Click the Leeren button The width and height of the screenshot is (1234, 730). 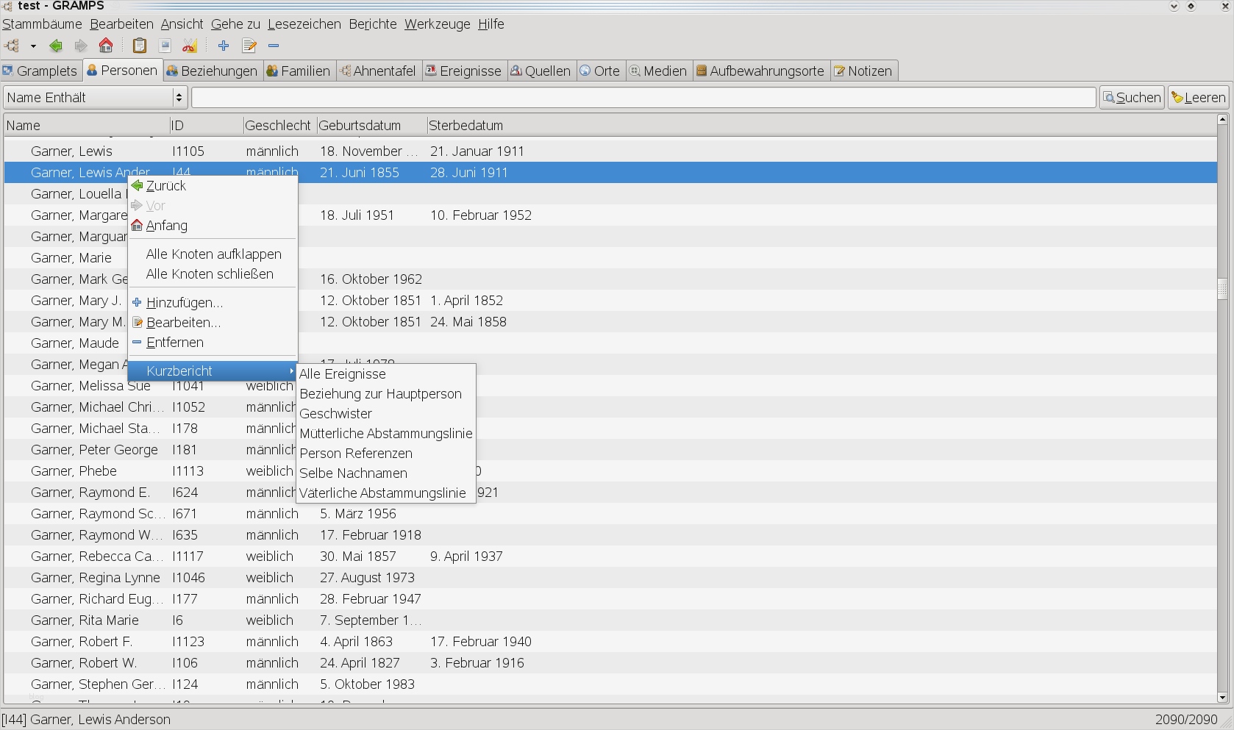point(1198,97)
